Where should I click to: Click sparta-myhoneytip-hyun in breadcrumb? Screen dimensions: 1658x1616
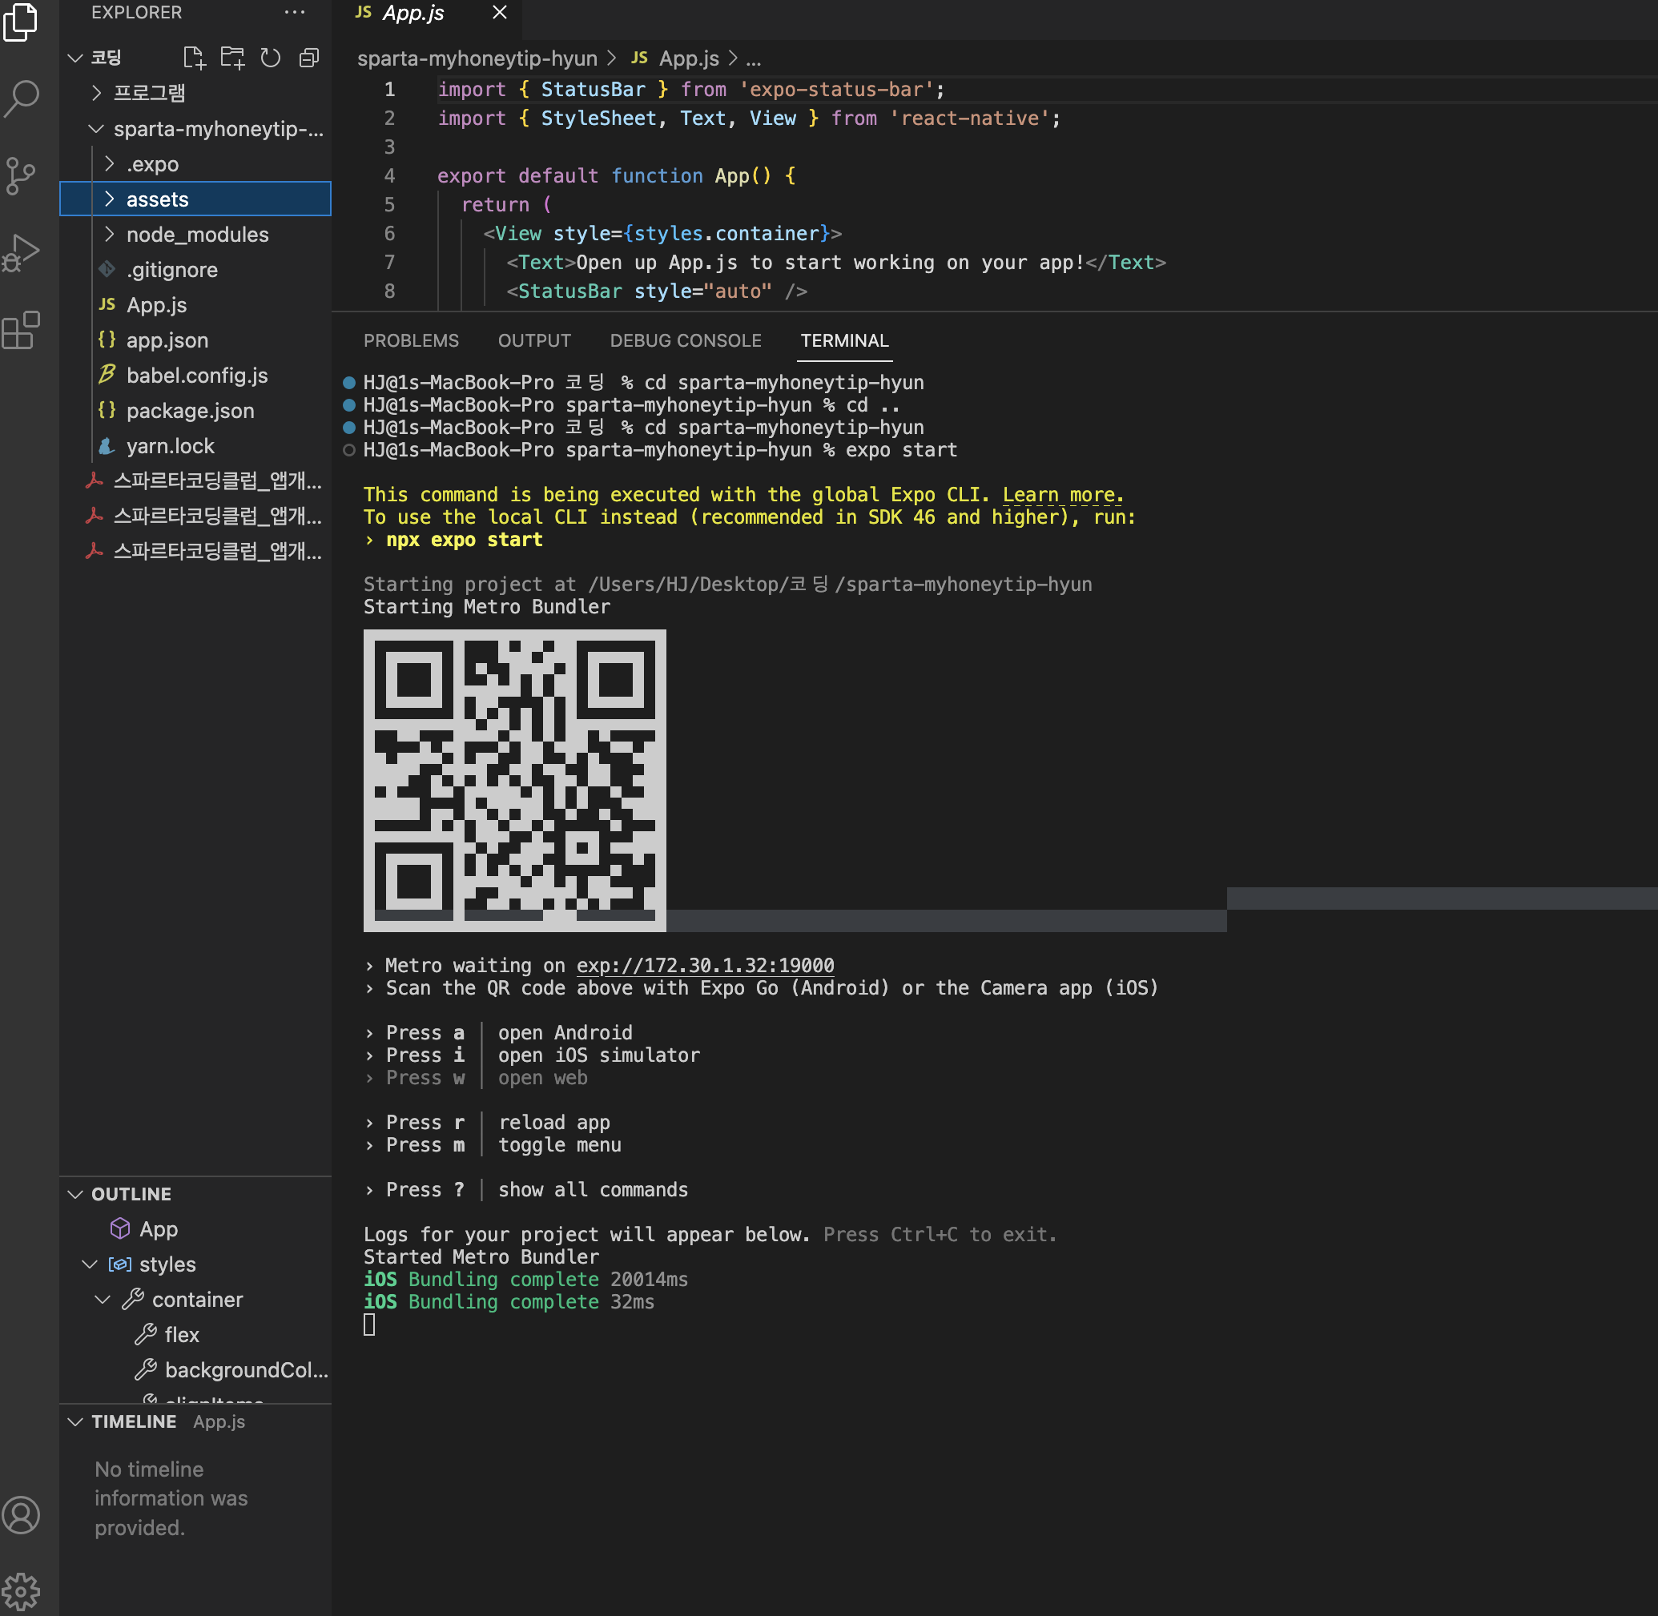[x=477, y=58]
